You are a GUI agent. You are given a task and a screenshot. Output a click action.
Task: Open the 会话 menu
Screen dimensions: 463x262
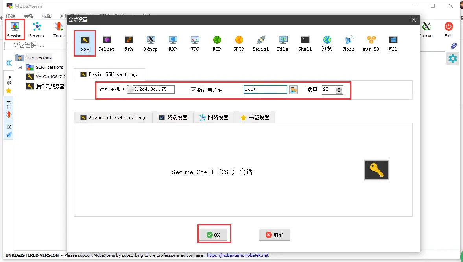click(29, 16)
